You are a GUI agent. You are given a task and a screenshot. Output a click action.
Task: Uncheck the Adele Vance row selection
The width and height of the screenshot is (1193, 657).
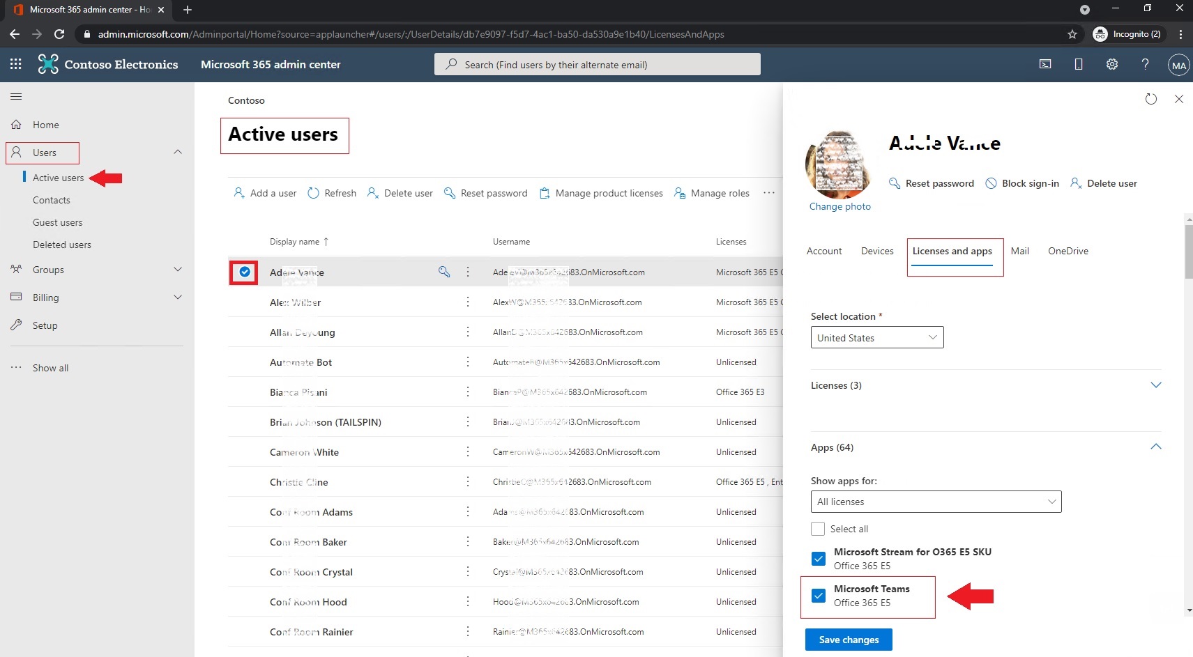[245, 272]
